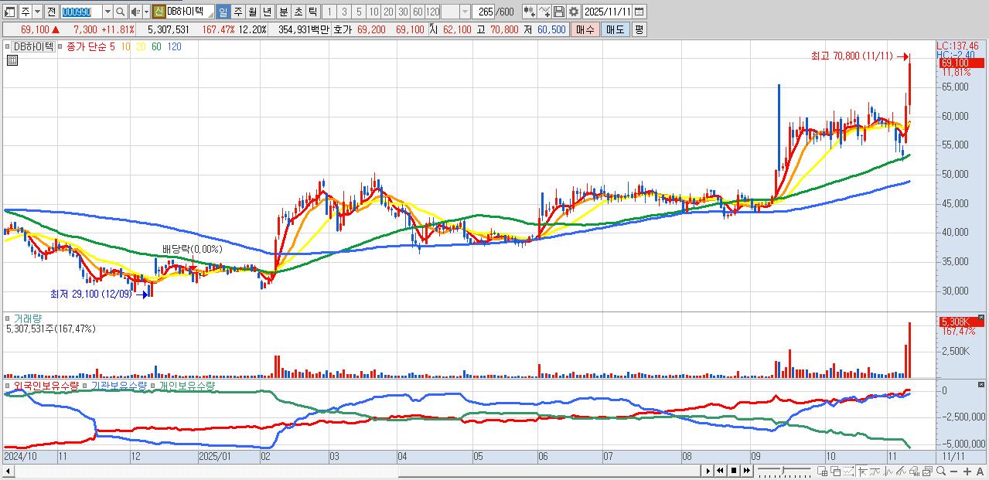Click the 매수 buy button
Viewport: 989px width, 480px height.
click(x=585, y=29)
